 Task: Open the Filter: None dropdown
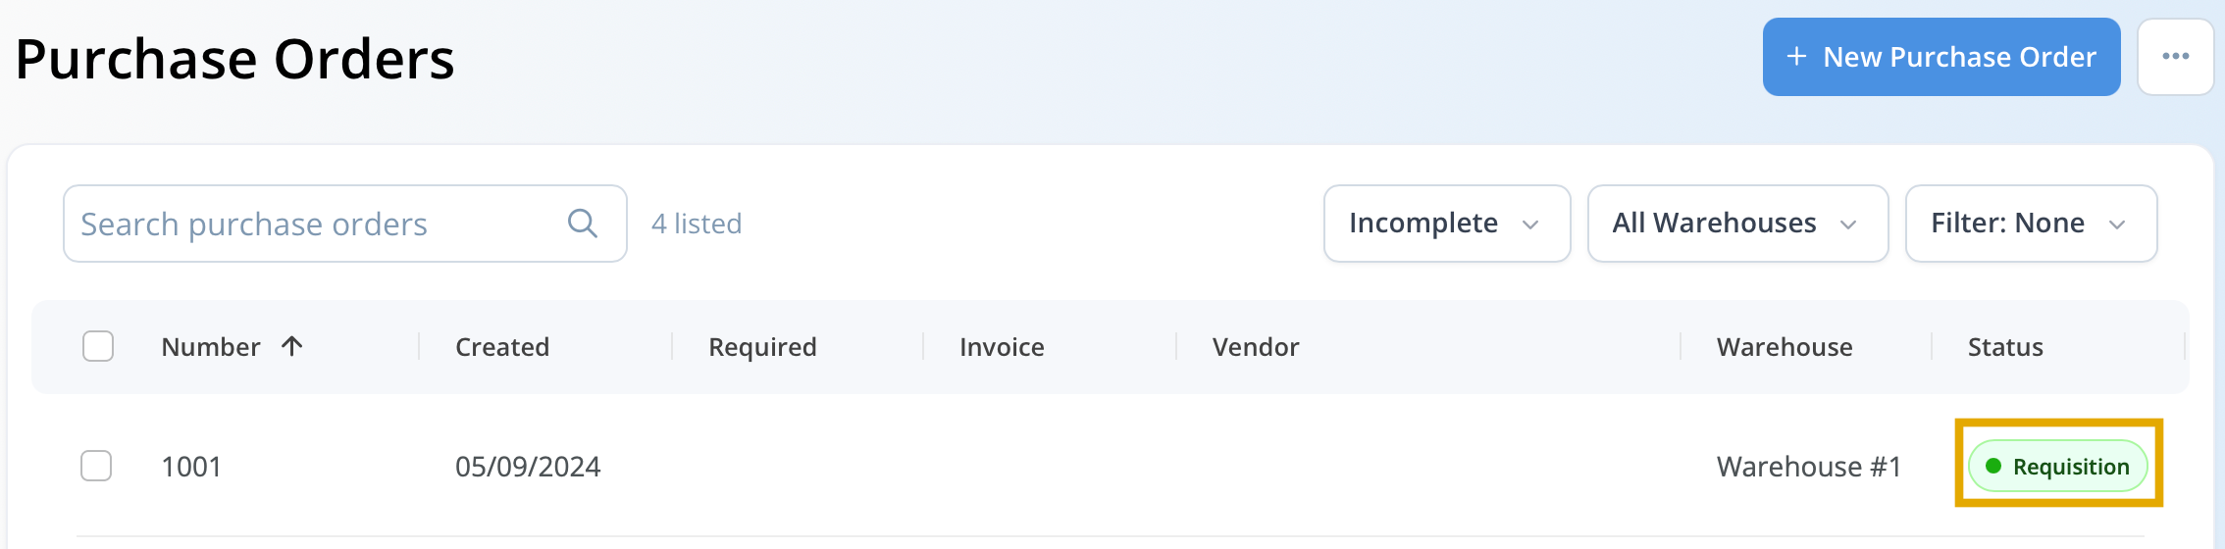tap(2031, 224)
